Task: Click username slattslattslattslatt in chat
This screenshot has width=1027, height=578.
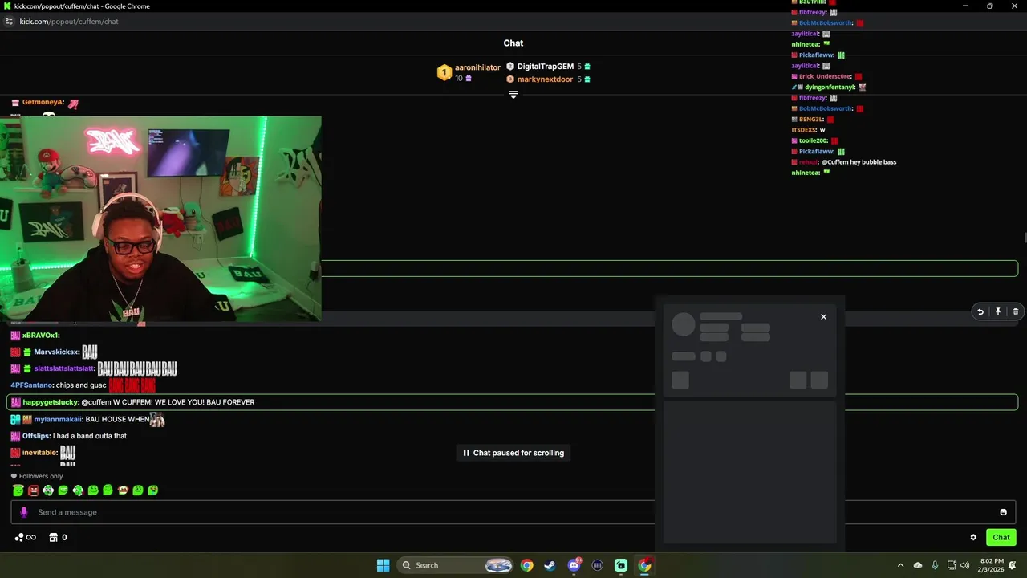Action: 64,368
